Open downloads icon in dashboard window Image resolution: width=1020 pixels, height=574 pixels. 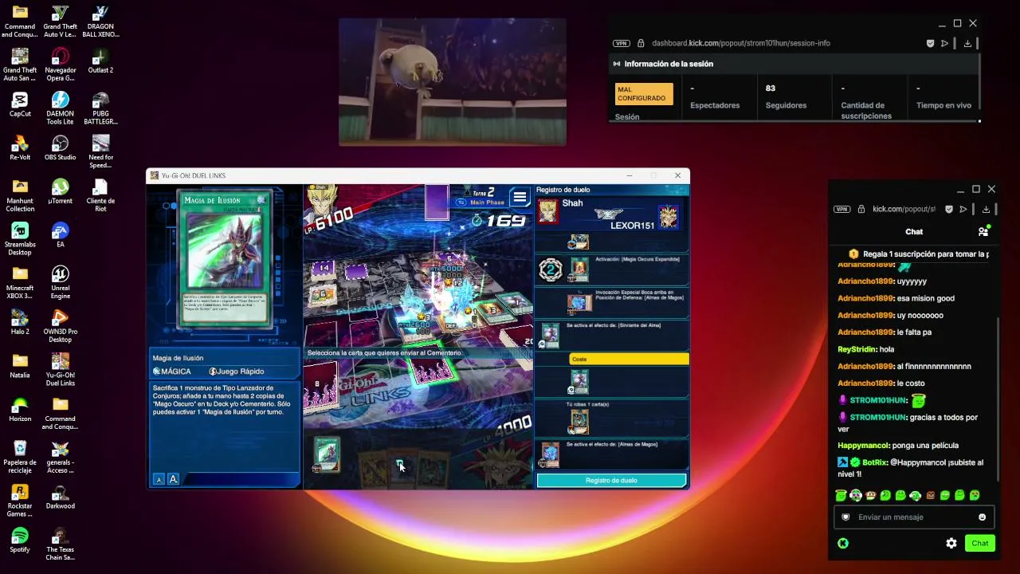click(x=967, y=43)
